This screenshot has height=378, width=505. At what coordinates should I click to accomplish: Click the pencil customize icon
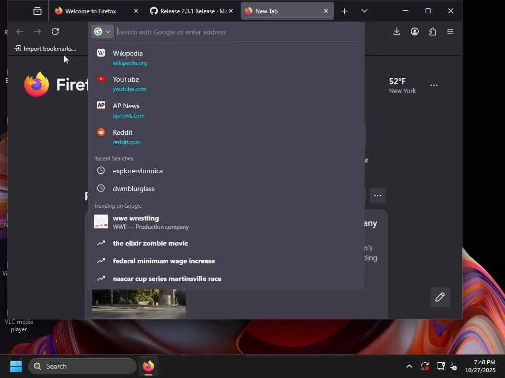point(440,297)
